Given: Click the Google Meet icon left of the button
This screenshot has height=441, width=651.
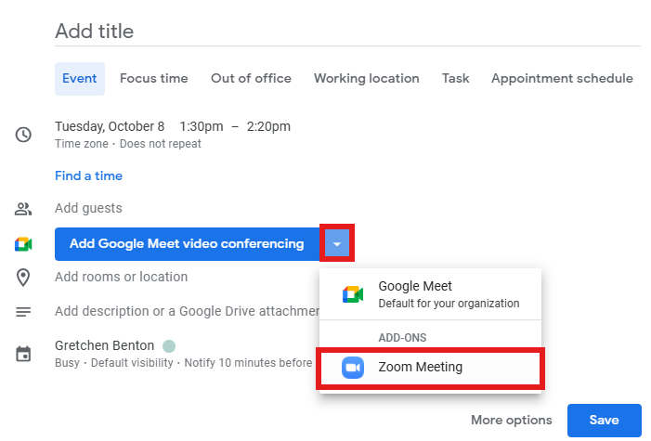Looking at the screenshot, I should [23, 244].
